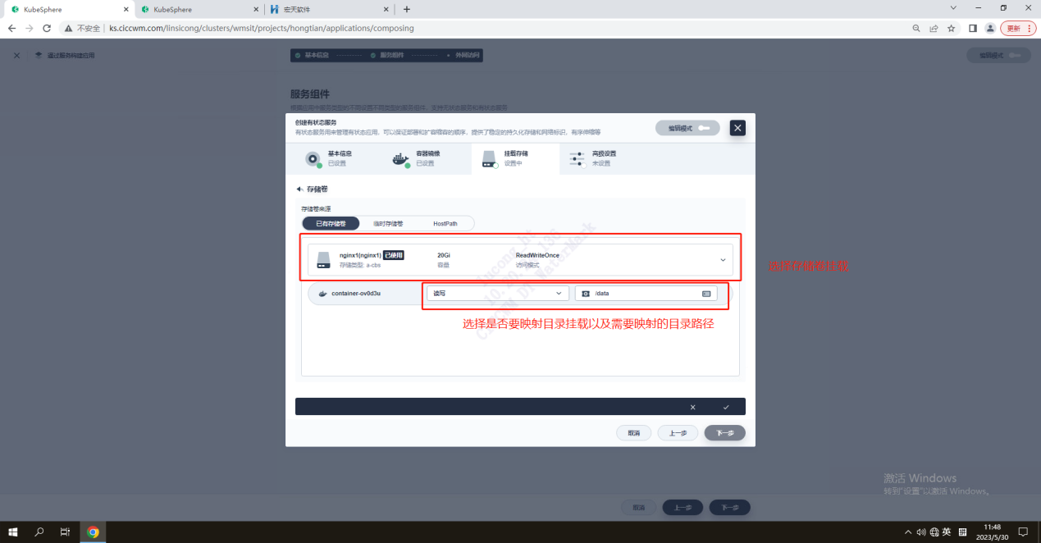
Task: Toggle edit mode switch in the dialog
Action: click(x=687, y=128)
